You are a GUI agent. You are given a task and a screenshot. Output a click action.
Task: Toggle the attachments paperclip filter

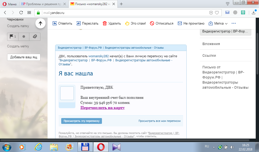(x=35, y=36)
